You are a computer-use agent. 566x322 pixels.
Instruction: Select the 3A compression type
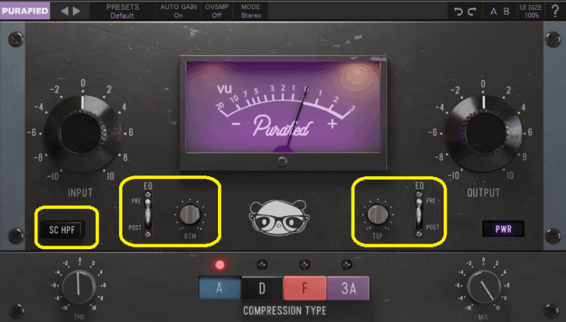pyautogui.click(x=348, y=289)
